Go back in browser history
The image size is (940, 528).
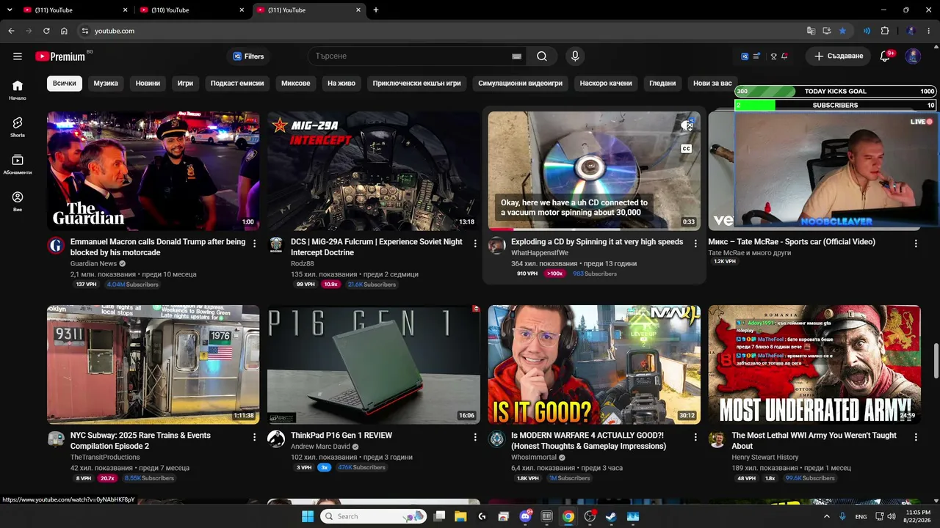pos(11,31)
